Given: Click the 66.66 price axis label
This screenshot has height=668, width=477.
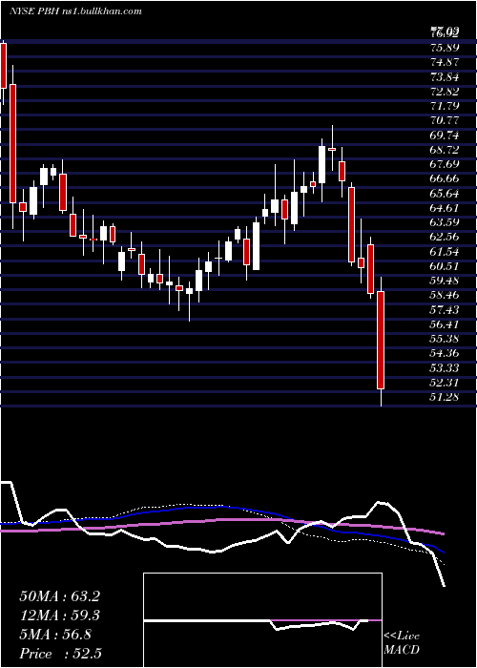Looking at the screenshot, I should pyautogui.click(x=445, y=178).
